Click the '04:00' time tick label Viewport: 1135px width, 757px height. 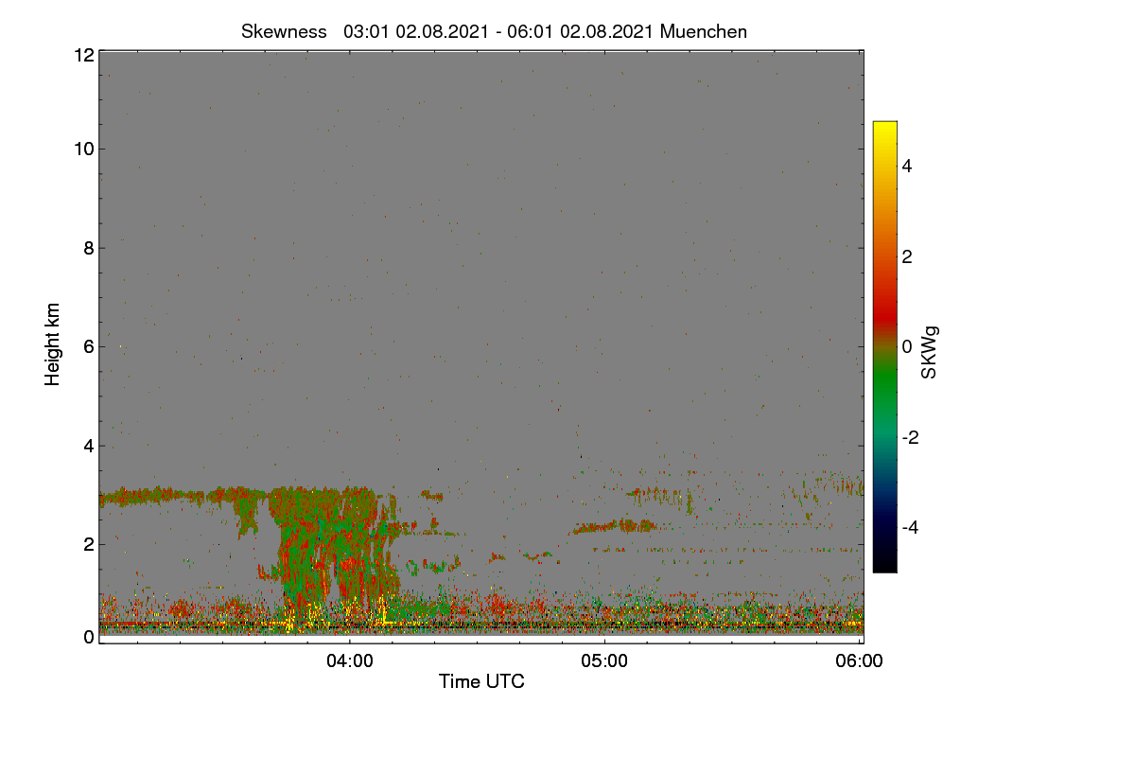click(x=350, y=661)
